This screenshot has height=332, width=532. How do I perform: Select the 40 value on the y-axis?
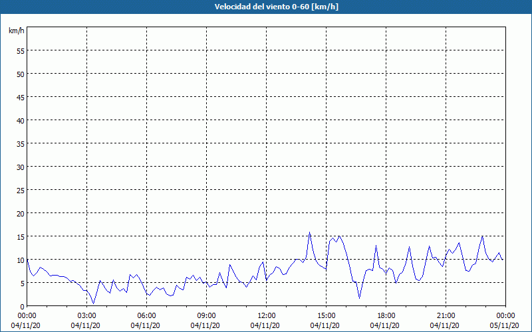[21, 121]
